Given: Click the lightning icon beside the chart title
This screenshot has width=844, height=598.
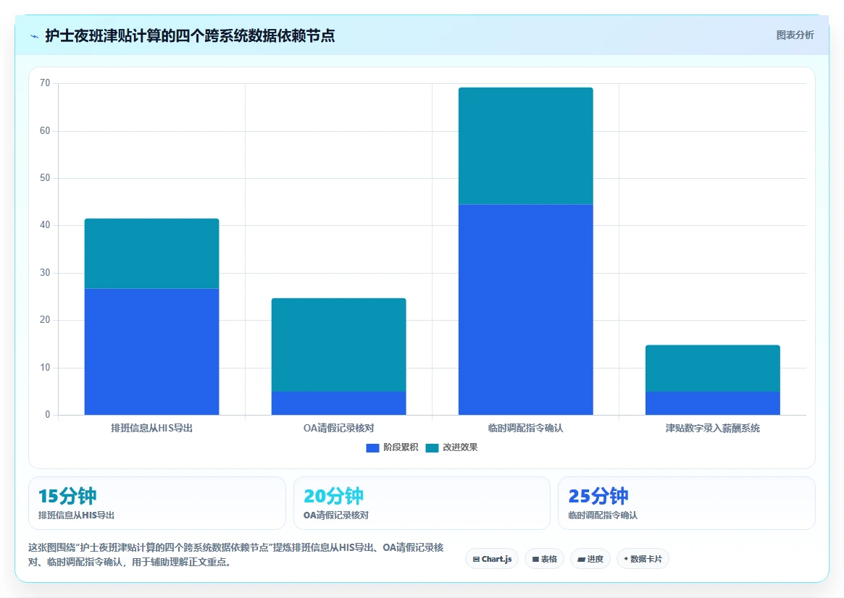Looking at the screenshot, I should point(35,37).
